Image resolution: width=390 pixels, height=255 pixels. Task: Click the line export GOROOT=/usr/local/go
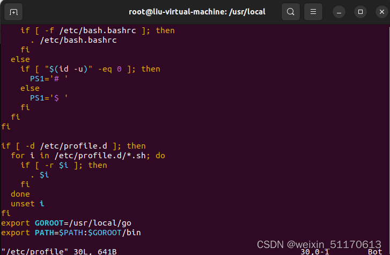click(66, 223)
